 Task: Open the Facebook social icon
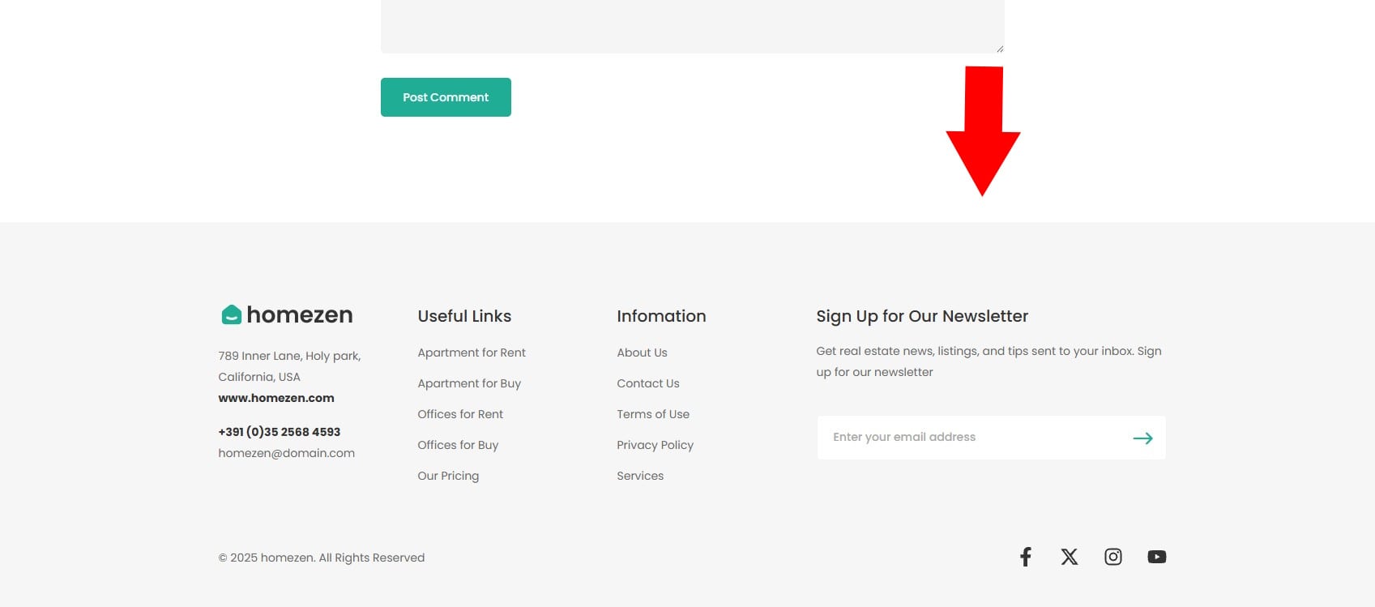1025,557
